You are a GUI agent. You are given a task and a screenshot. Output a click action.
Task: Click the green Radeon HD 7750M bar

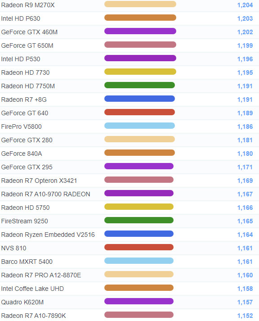pos(140,85)
